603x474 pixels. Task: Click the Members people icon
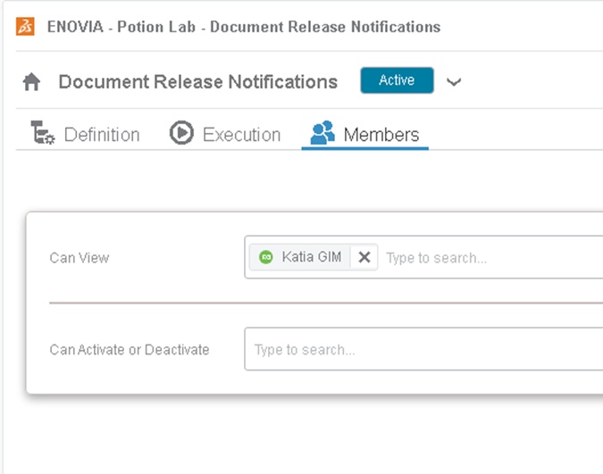322,133
